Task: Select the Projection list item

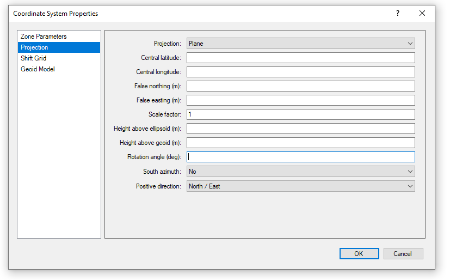Action: (x=35, y=47)
